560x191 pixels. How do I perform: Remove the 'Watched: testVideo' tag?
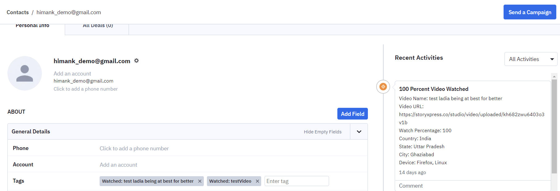tap(257, 181)
